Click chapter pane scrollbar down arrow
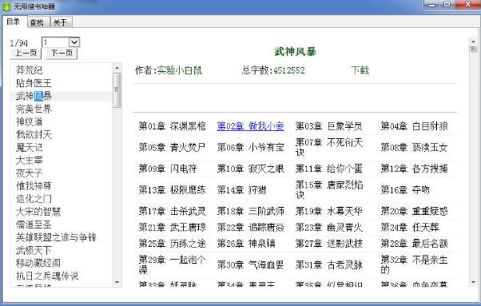Image resolution: width=481 pixels, height=306 pixels. coord(473,282)
